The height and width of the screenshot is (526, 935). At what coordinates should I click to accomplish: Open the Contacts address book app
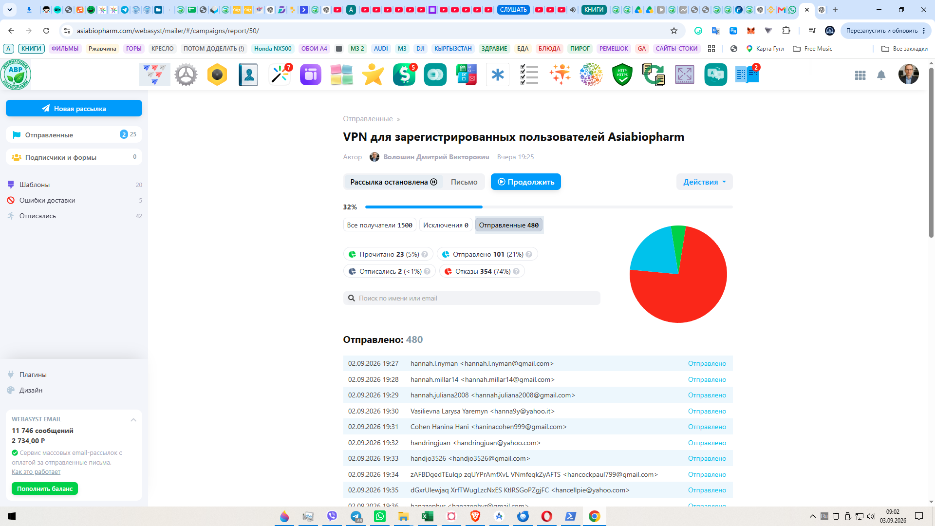[x=248, y=75]
